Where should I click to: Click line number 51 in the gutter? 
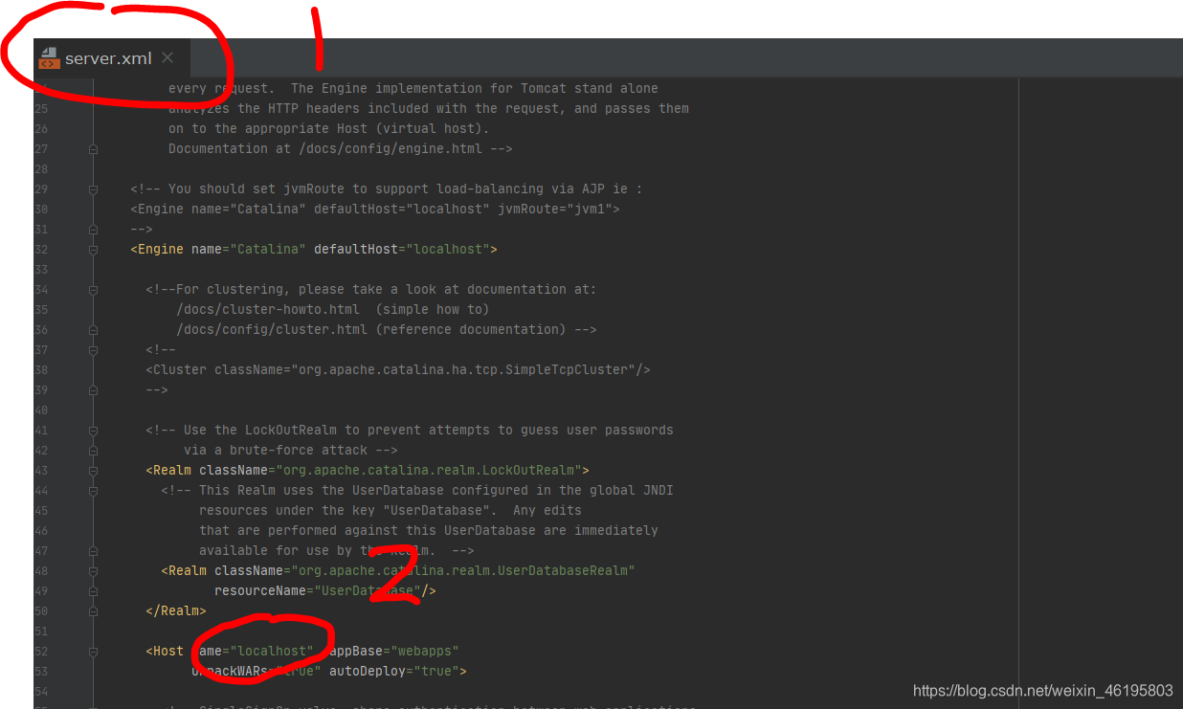pyautogui.click(x=41, y=631)
